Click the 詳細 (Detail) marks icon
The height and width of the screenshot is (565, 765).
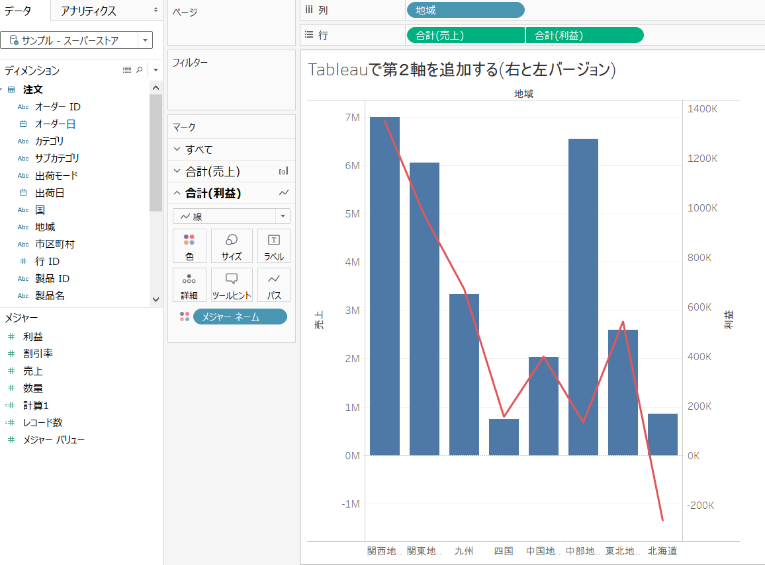190,285
